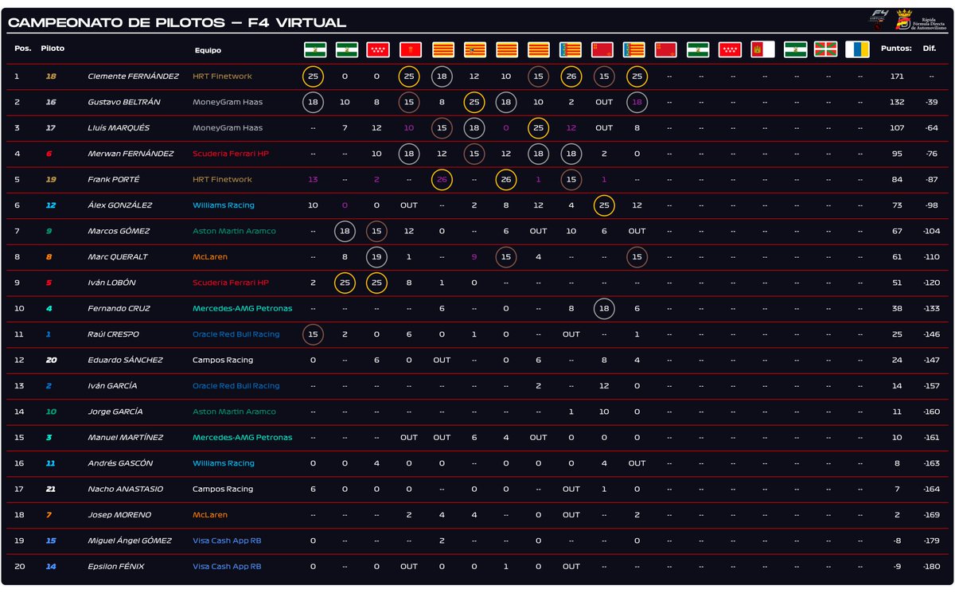This screenshot has height=593, width=955.
Task: Click Williams Racing in Andrés GASCÓN's row
Action: 224,463
